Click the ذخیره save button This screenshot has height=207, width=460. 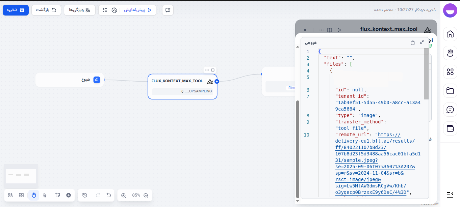pos(16,10)
